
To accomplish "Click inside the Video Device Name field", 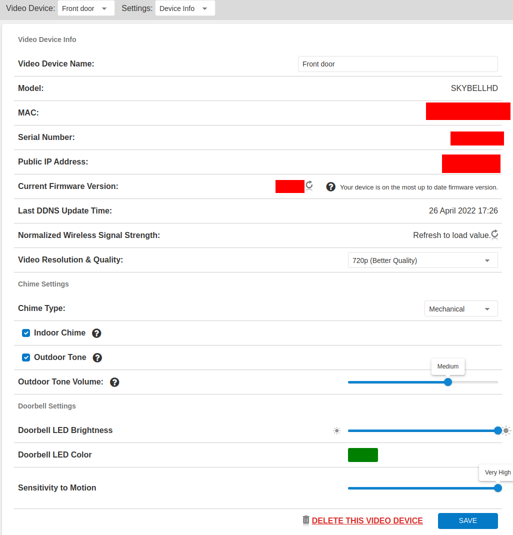I will 397,63.
